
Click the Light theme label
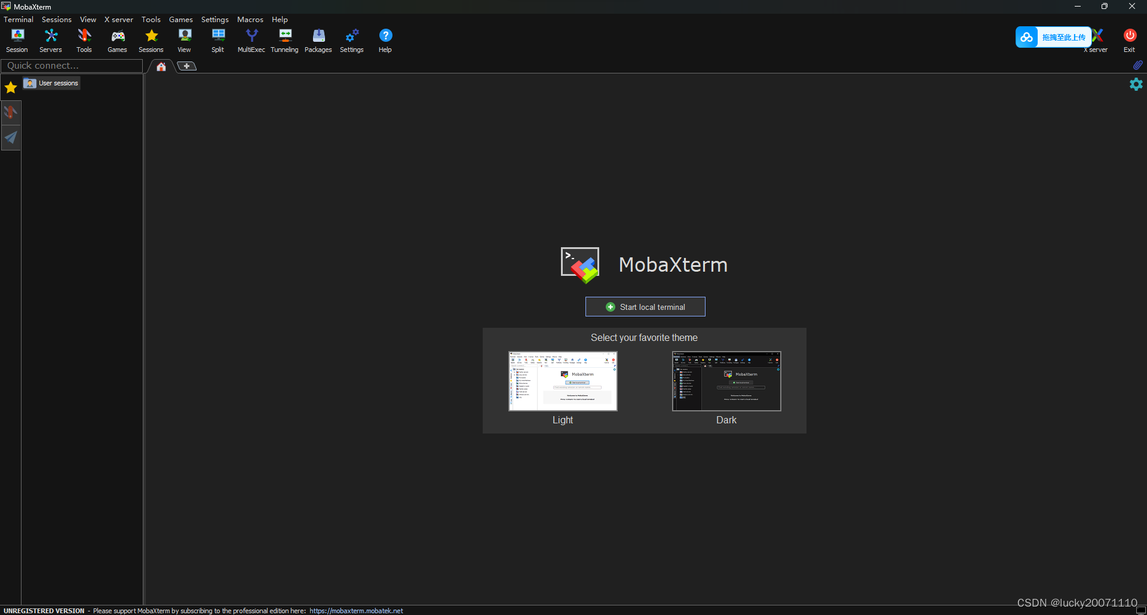563,420
